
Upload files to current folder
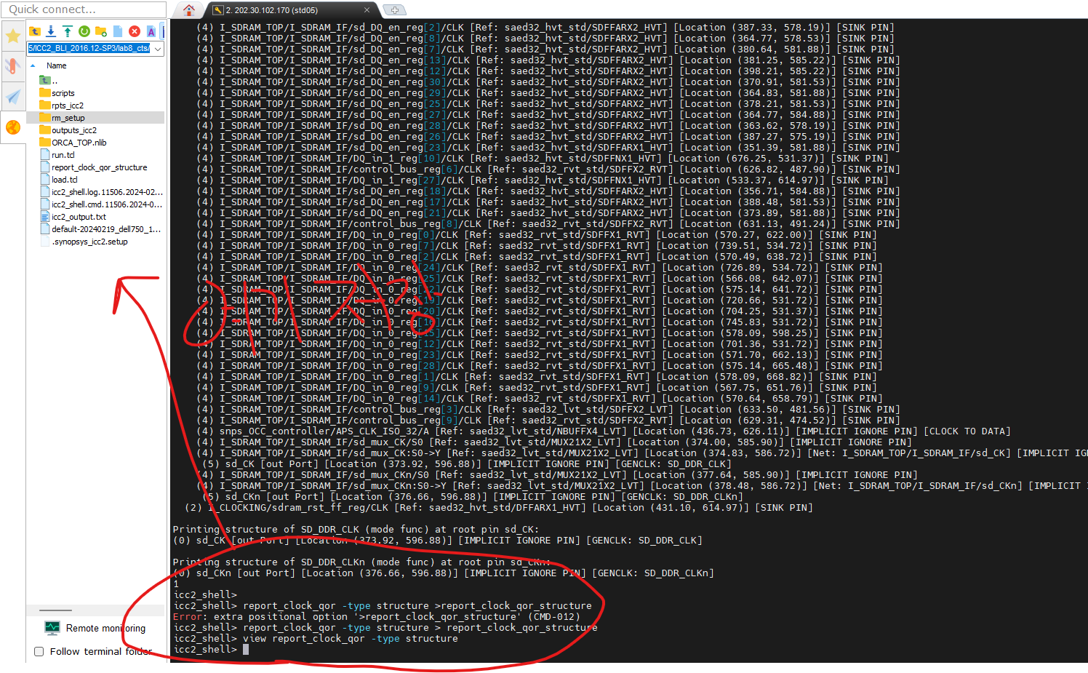coord(68,31)
